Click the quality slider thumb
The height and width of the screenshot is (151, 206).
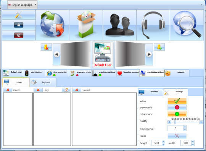coord(175,122)
